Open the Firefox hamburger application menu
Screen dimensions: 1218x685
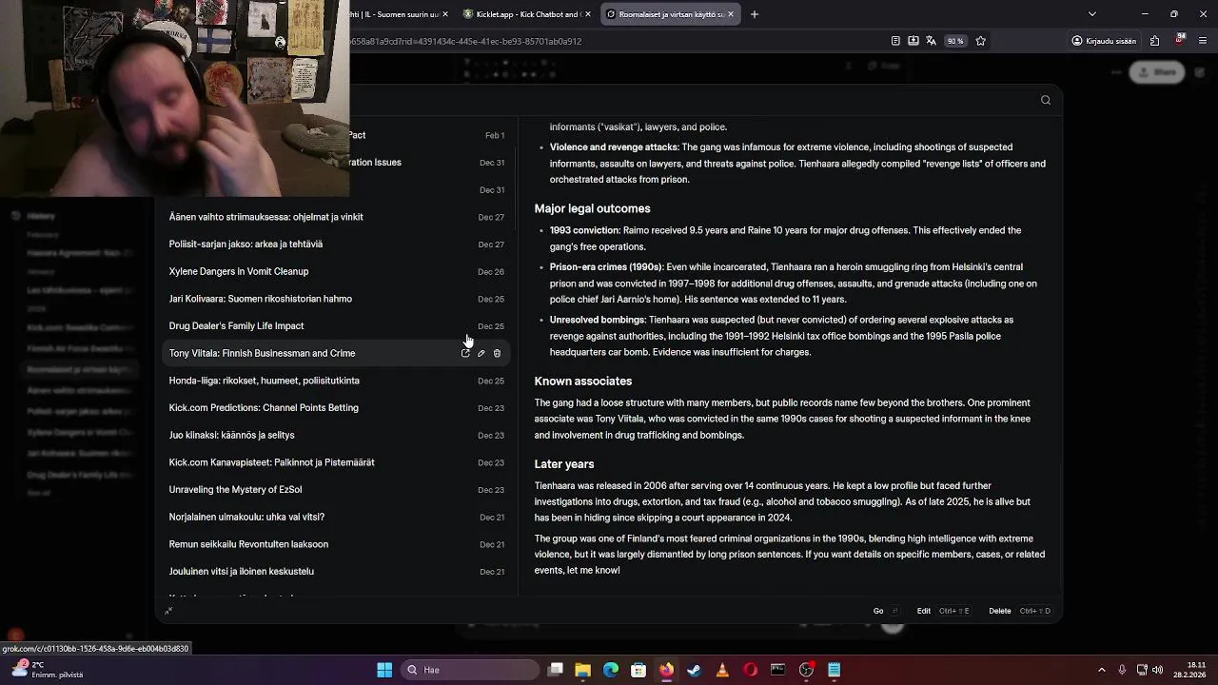(1204, 41)
